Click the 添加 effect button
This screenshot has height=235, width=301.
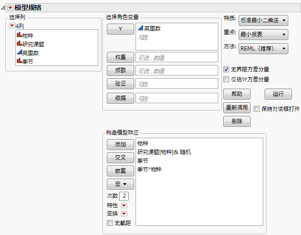pos(120,145)
